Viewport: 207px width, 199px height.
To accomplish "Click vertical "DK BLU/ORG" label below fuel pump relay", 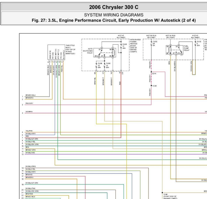I will coord(175,66).
